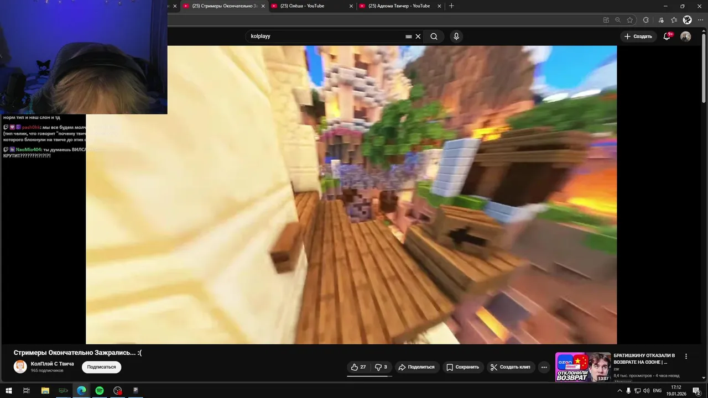Open a new browser tab
This screenshot has width=708, height=398.
pyautogui.click(x=451, y=6)
